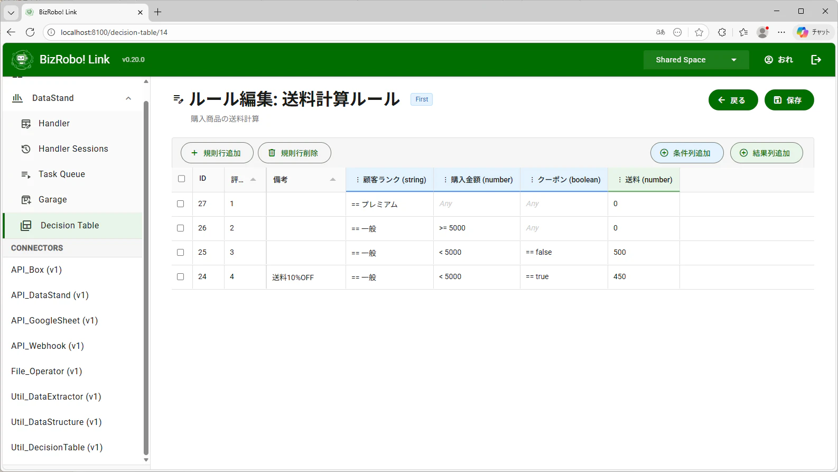Reload the browser page
The height and width of the screenshot is (472, 838).
30,32
